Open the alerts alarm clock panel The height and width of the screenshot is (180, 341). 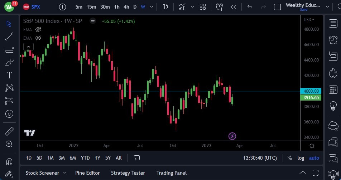(333, 39)
